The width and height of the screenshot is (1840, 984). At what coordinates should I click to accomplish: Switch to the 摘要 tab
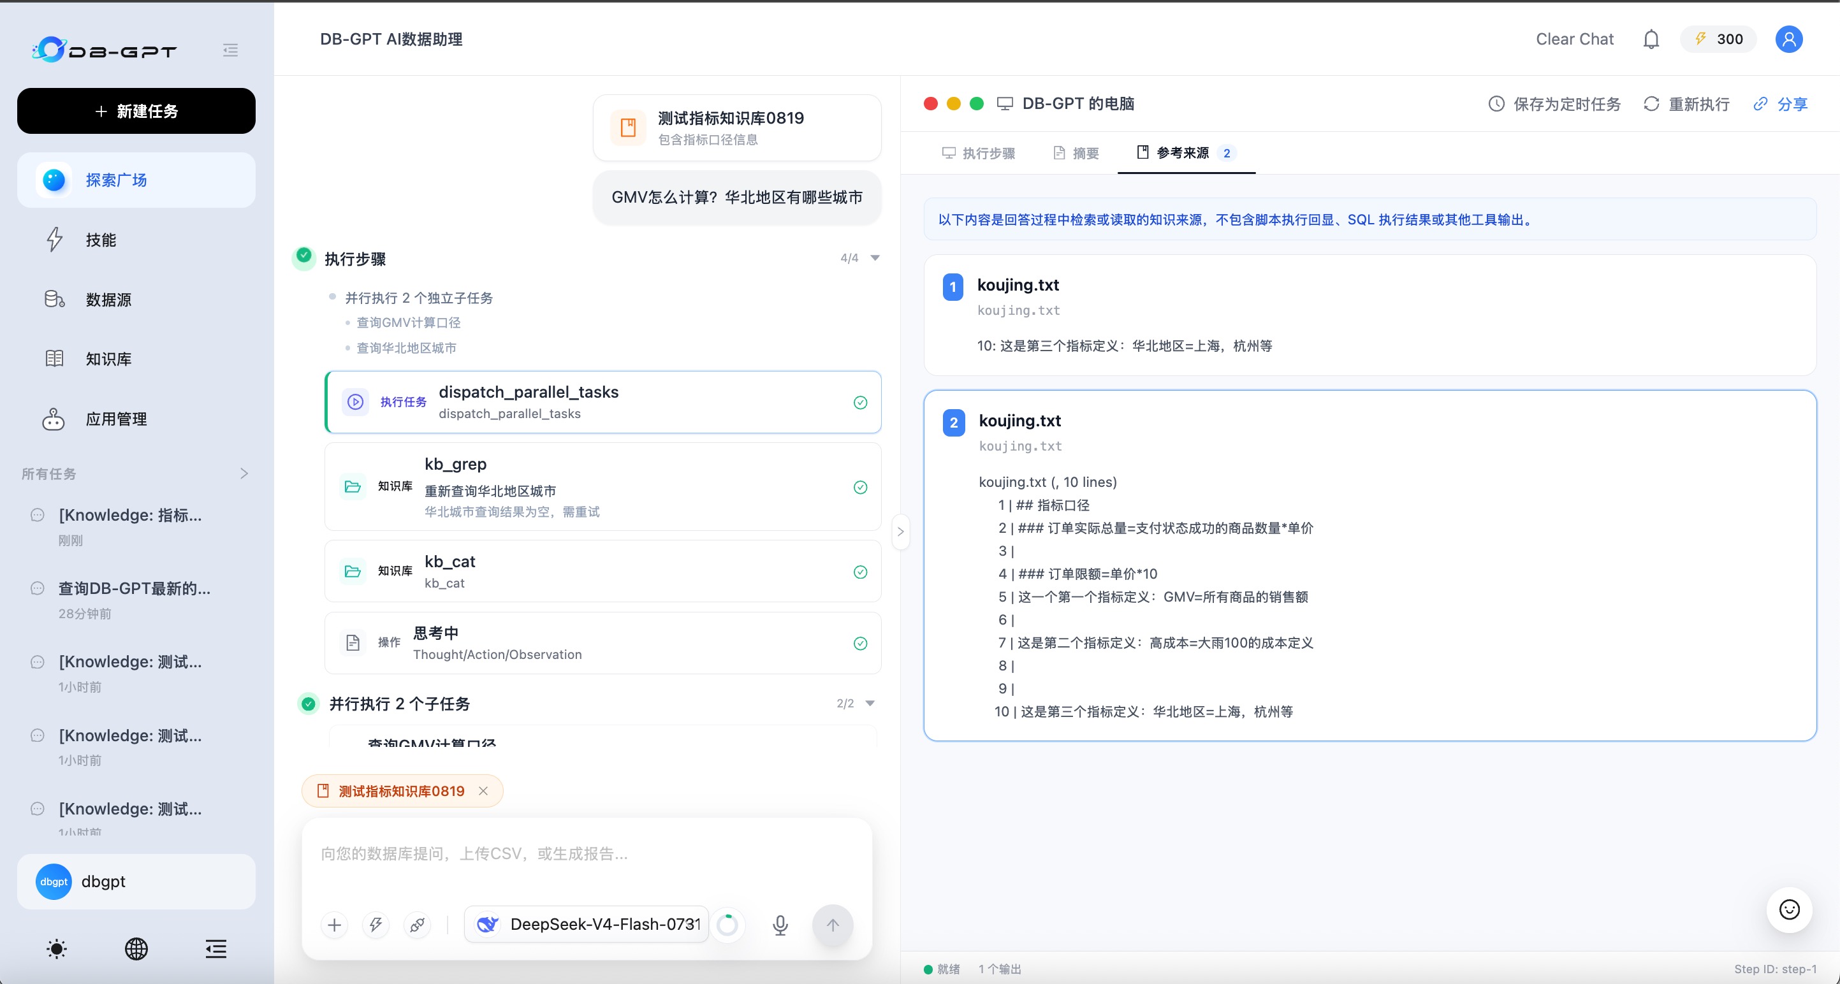click(x=1076, y=153)
